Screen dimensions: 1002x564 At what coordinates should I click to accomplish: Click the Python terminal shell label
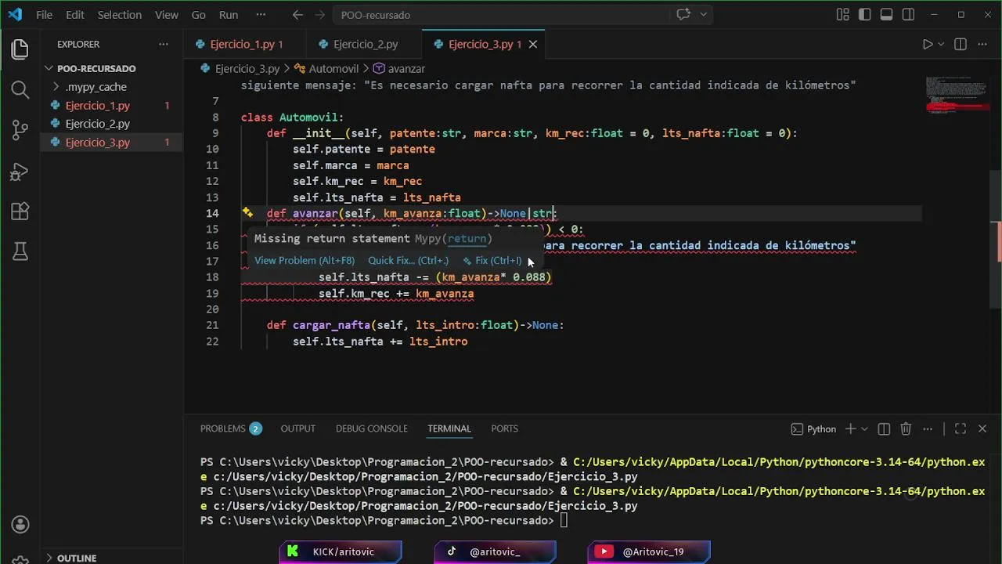813,428
